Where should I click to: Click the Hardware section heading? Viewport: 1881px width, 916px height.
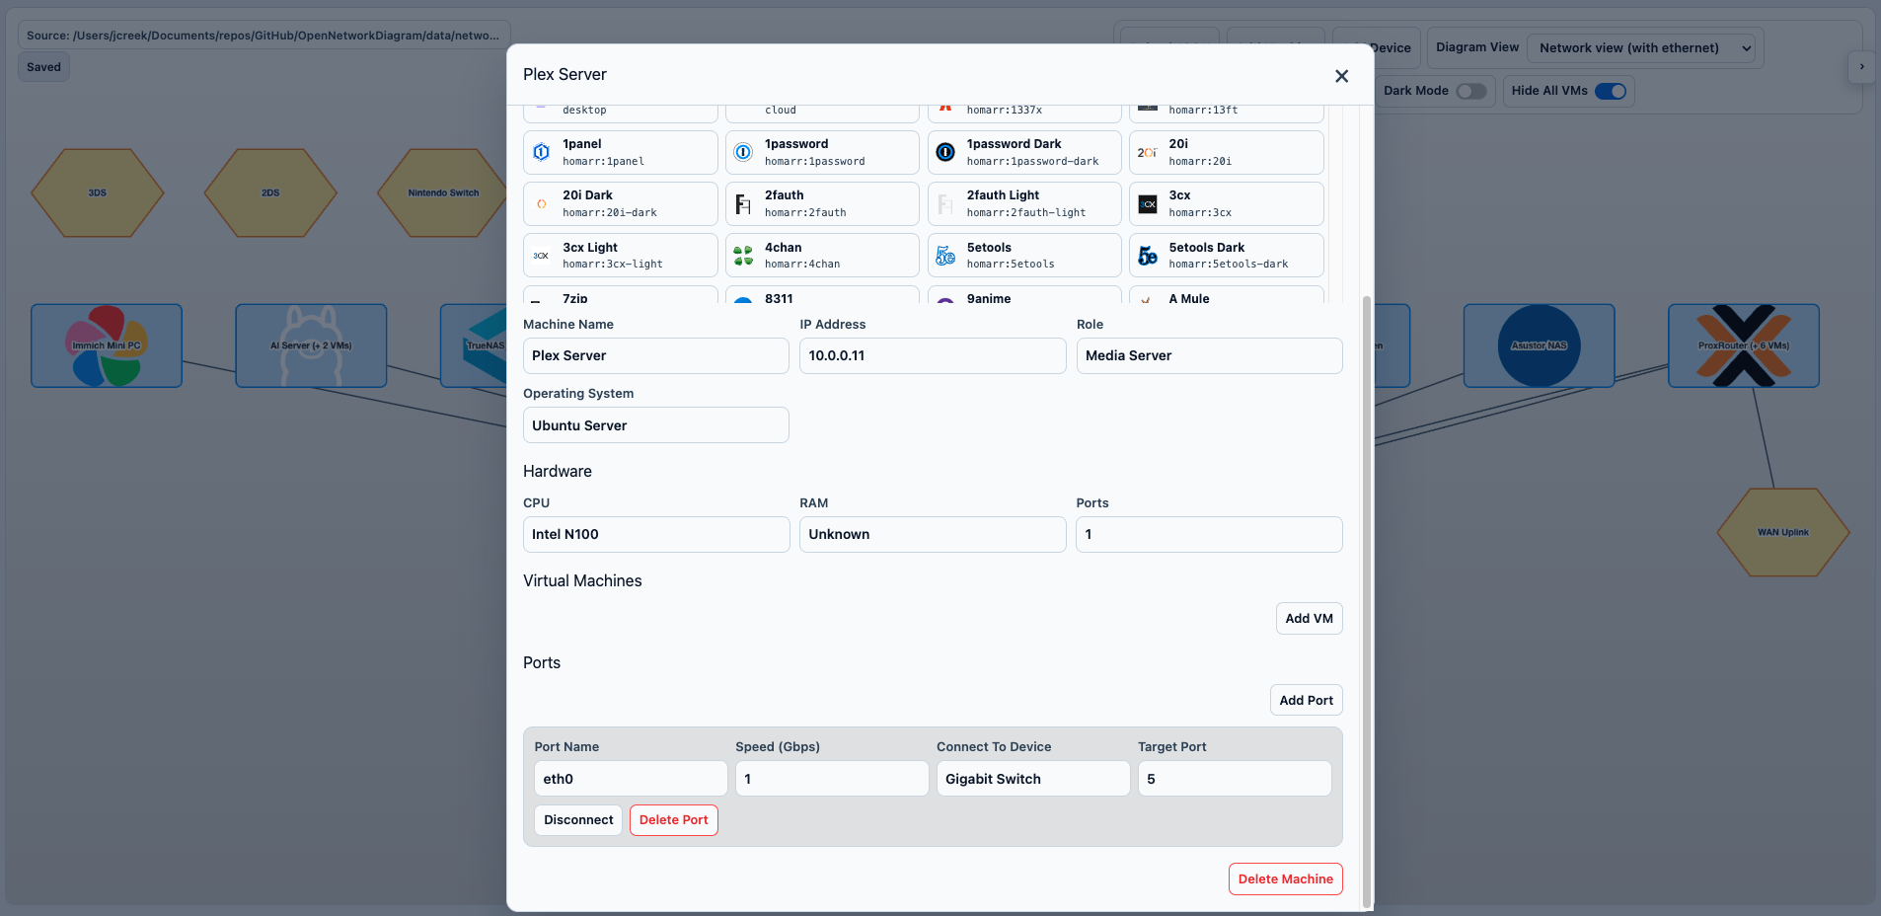558,472
